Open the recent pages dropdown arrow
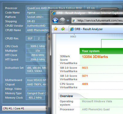123x114 pixels. [x=68, y=21]
